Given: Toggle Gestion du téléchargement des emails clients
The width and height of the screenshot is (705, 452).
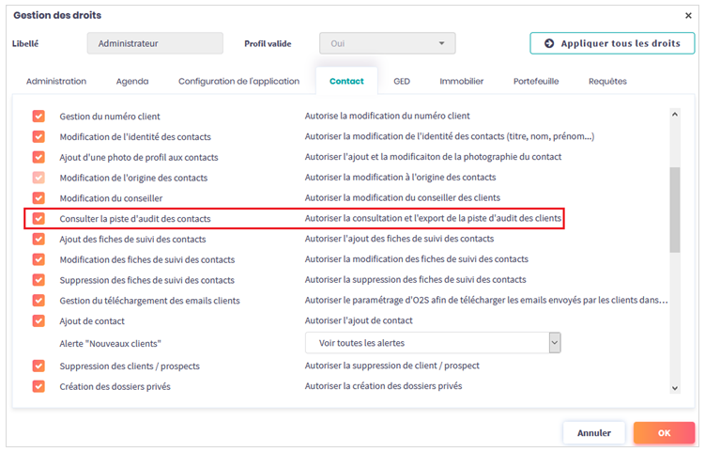Looking at the screenshot, I should click(x=38, y=300).
